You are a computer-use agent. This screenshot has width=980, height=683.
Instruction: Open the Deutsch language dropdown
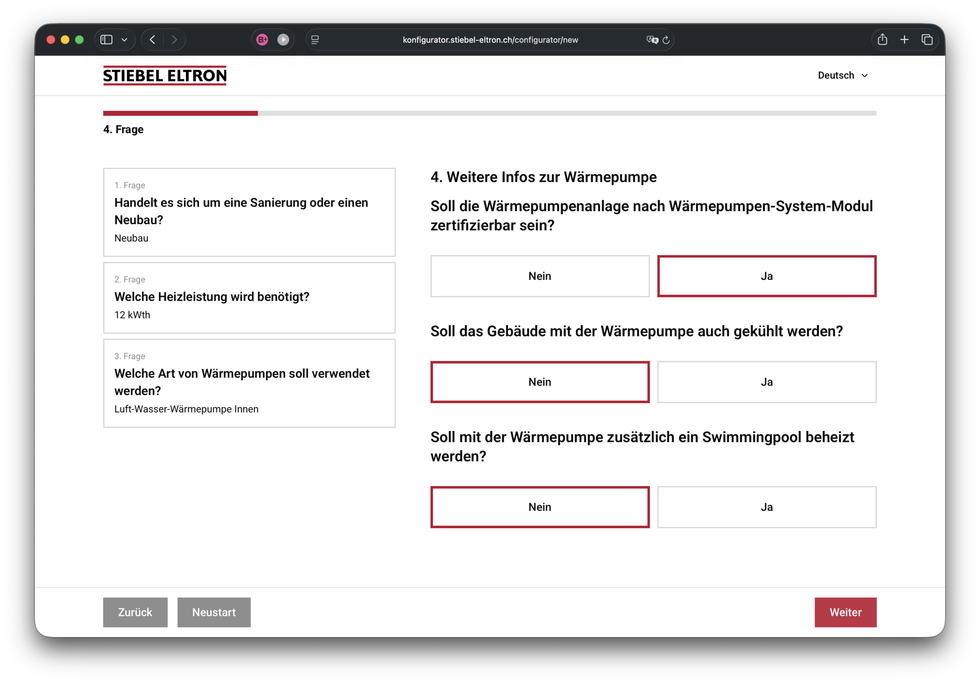pyautogui.click(x=842, y=75)
